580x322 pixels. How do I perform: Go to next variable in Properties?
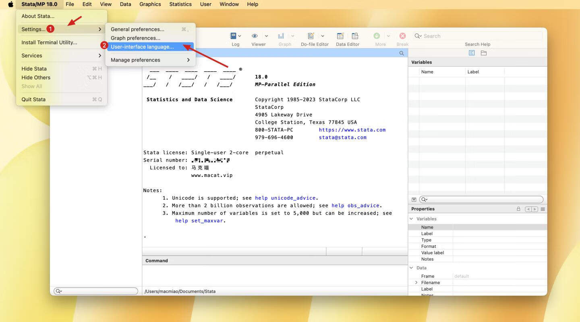(x=534, y=209)
